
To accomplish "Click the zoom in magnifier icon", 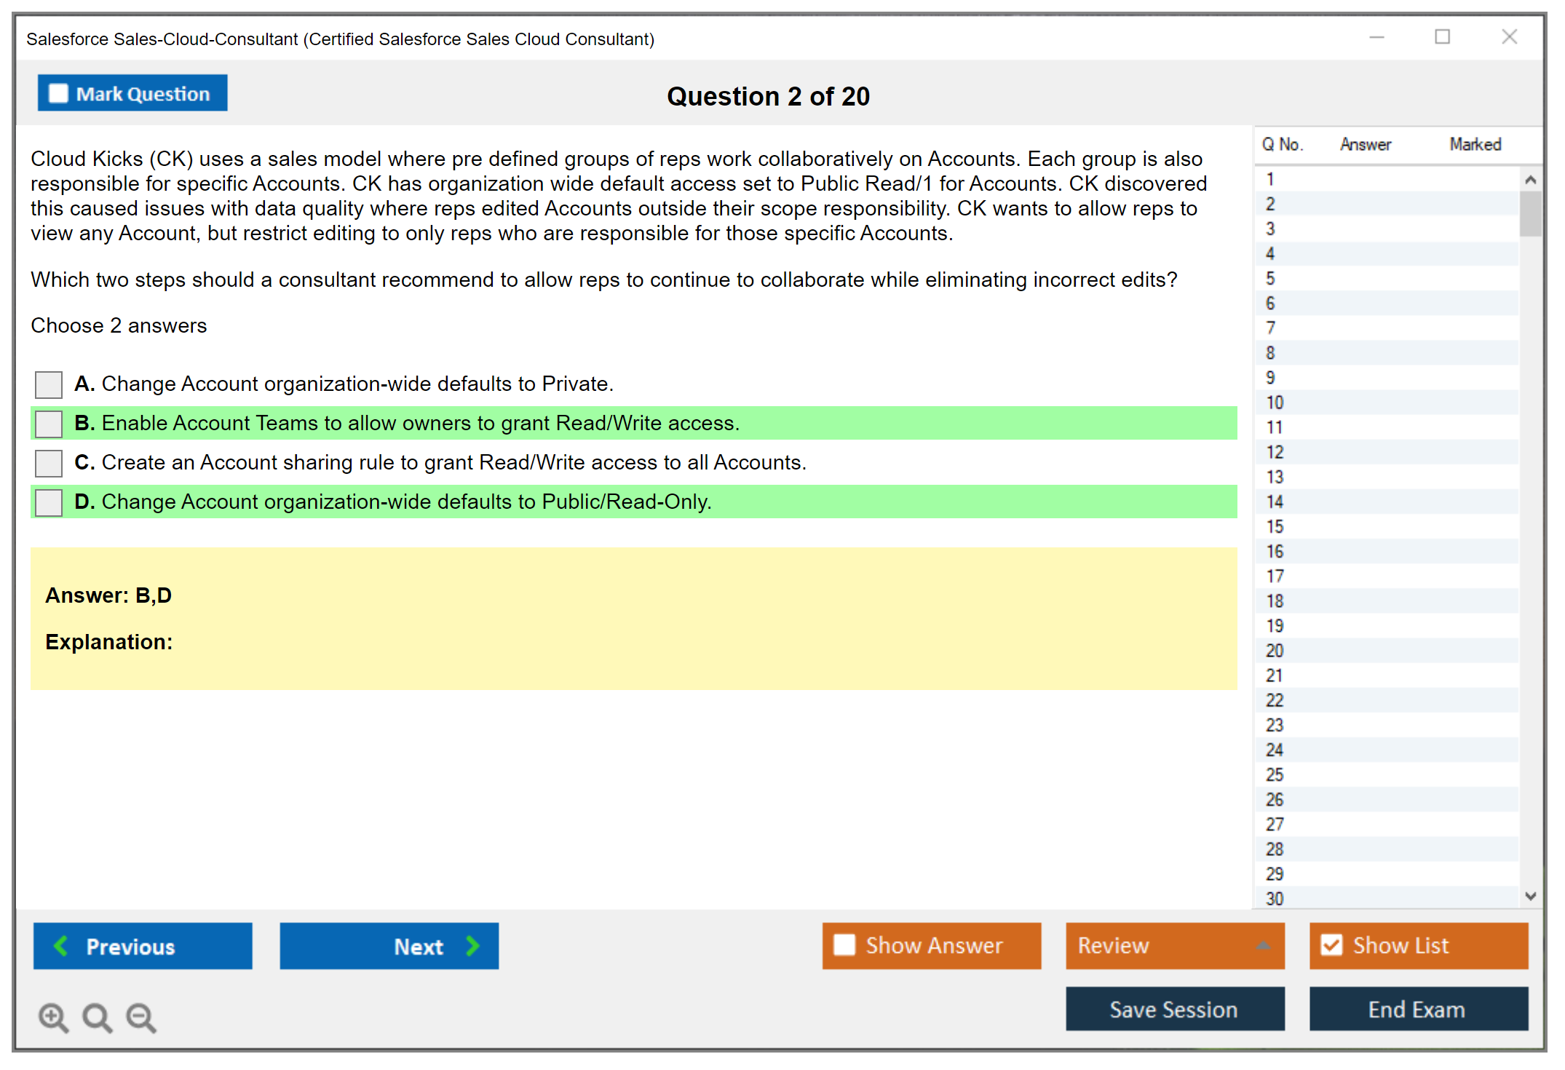I will tap(53, 1017).
